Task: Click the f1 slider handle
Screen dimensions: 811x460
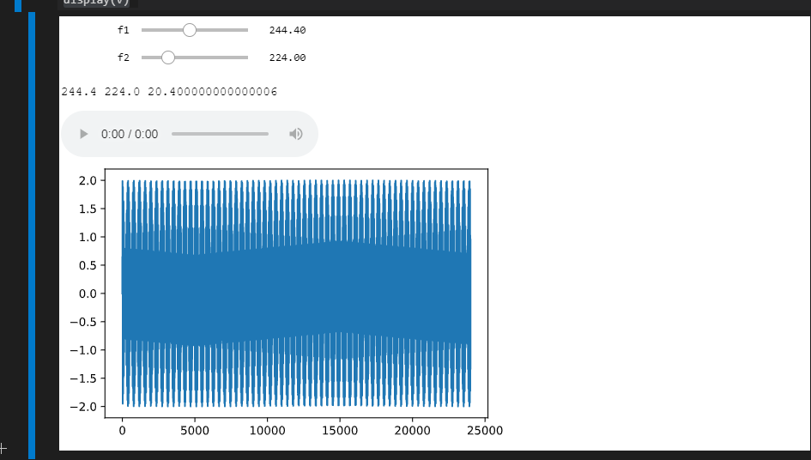Action: point(190,30)
